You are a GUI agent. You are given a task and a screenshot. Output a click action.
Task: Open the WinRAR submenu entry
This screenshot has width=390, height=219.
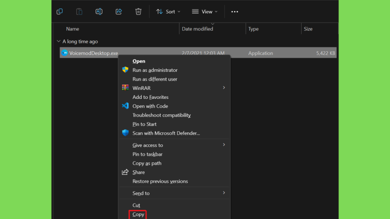[142, 88]
